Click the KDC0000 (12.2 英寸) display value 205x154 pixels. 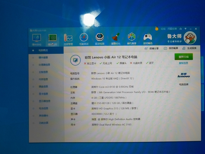pos(104,114)
